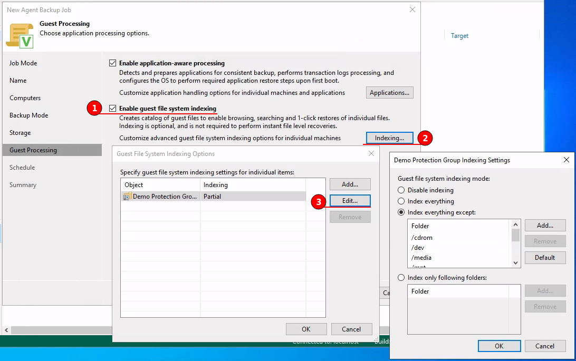Open the Job Mode wizard step

tap(23, 63)
